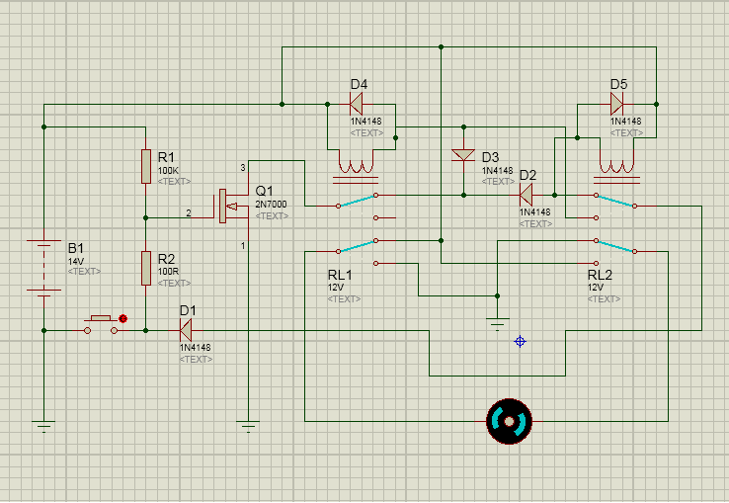Select diode D1 symbol

(186, 330)
